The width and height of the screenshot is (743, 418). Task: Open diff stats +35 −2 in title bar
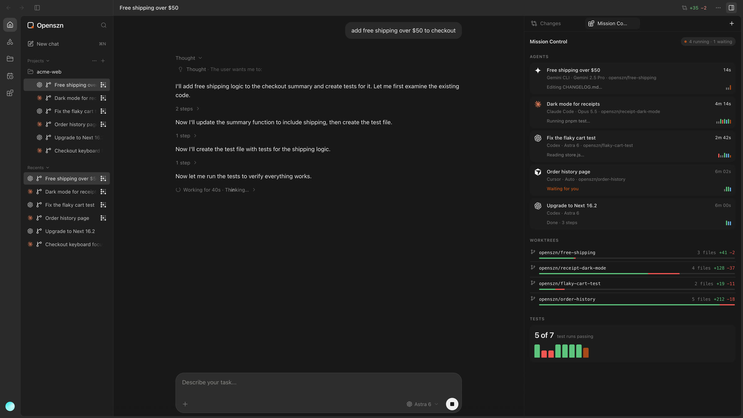coord(694,8)
